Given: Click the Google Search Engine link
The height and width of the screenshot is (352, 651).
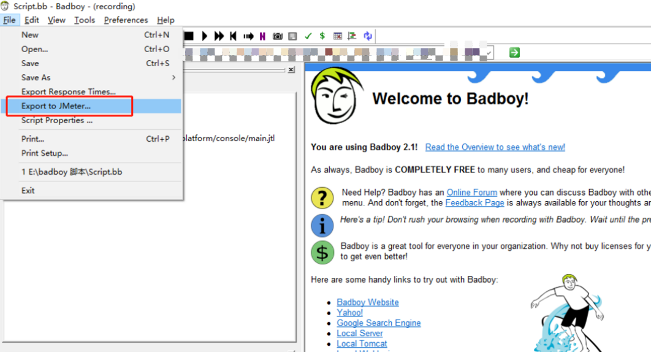Looking at the screenshot, I should [x=379, y=323].
